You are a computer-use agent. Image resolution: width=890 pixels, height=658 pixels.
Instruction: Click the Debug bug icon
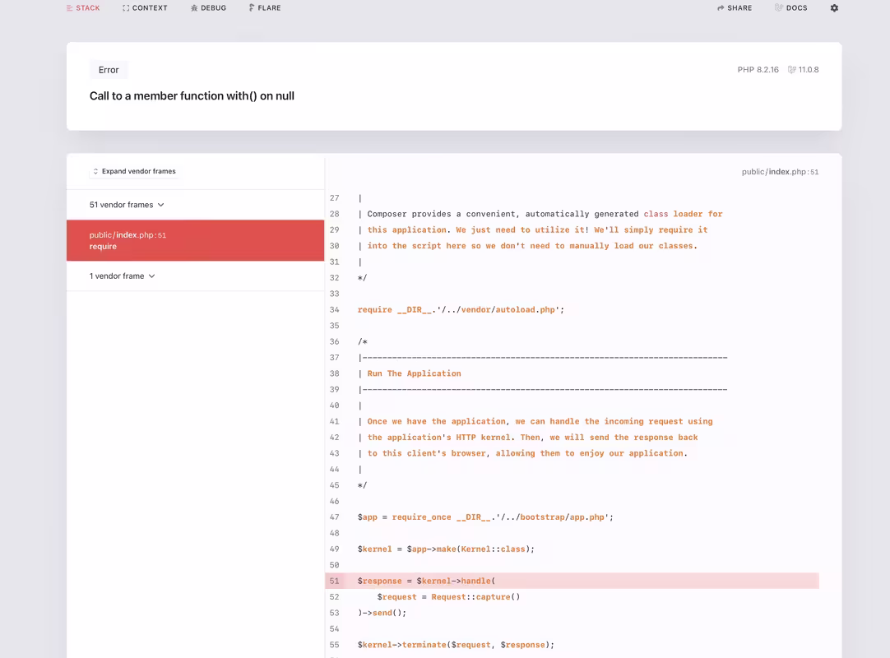194,8
